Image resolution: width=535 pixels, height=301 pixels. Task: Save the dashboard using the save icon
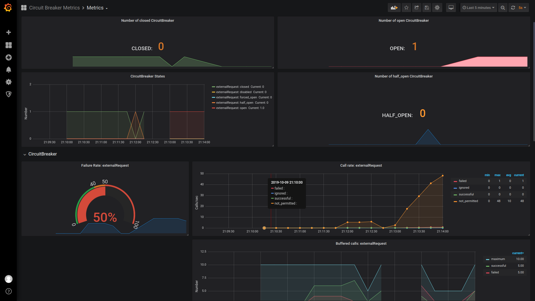(427, 8)
